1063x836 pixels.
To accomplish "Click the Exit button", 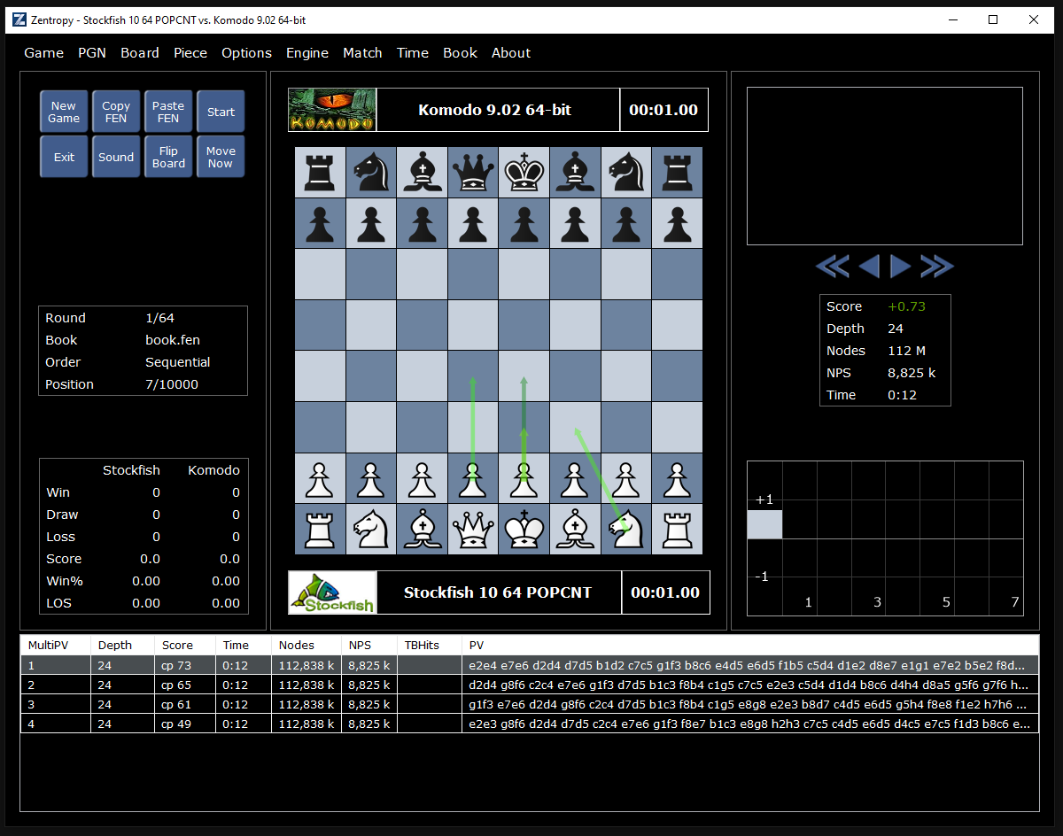I will (x=64, y=157).
